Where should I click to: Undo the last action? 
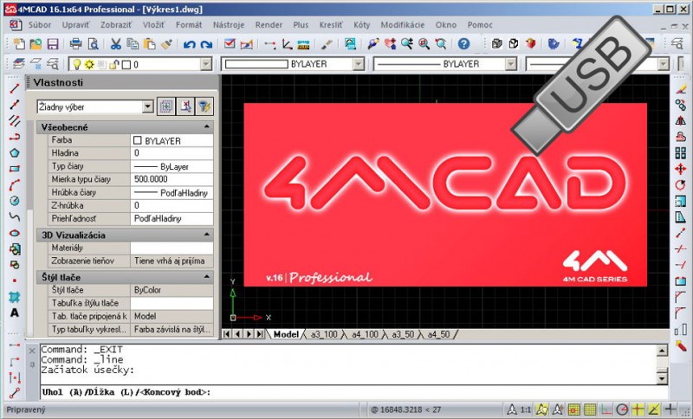pyautogui.click(x=190, y=44)
